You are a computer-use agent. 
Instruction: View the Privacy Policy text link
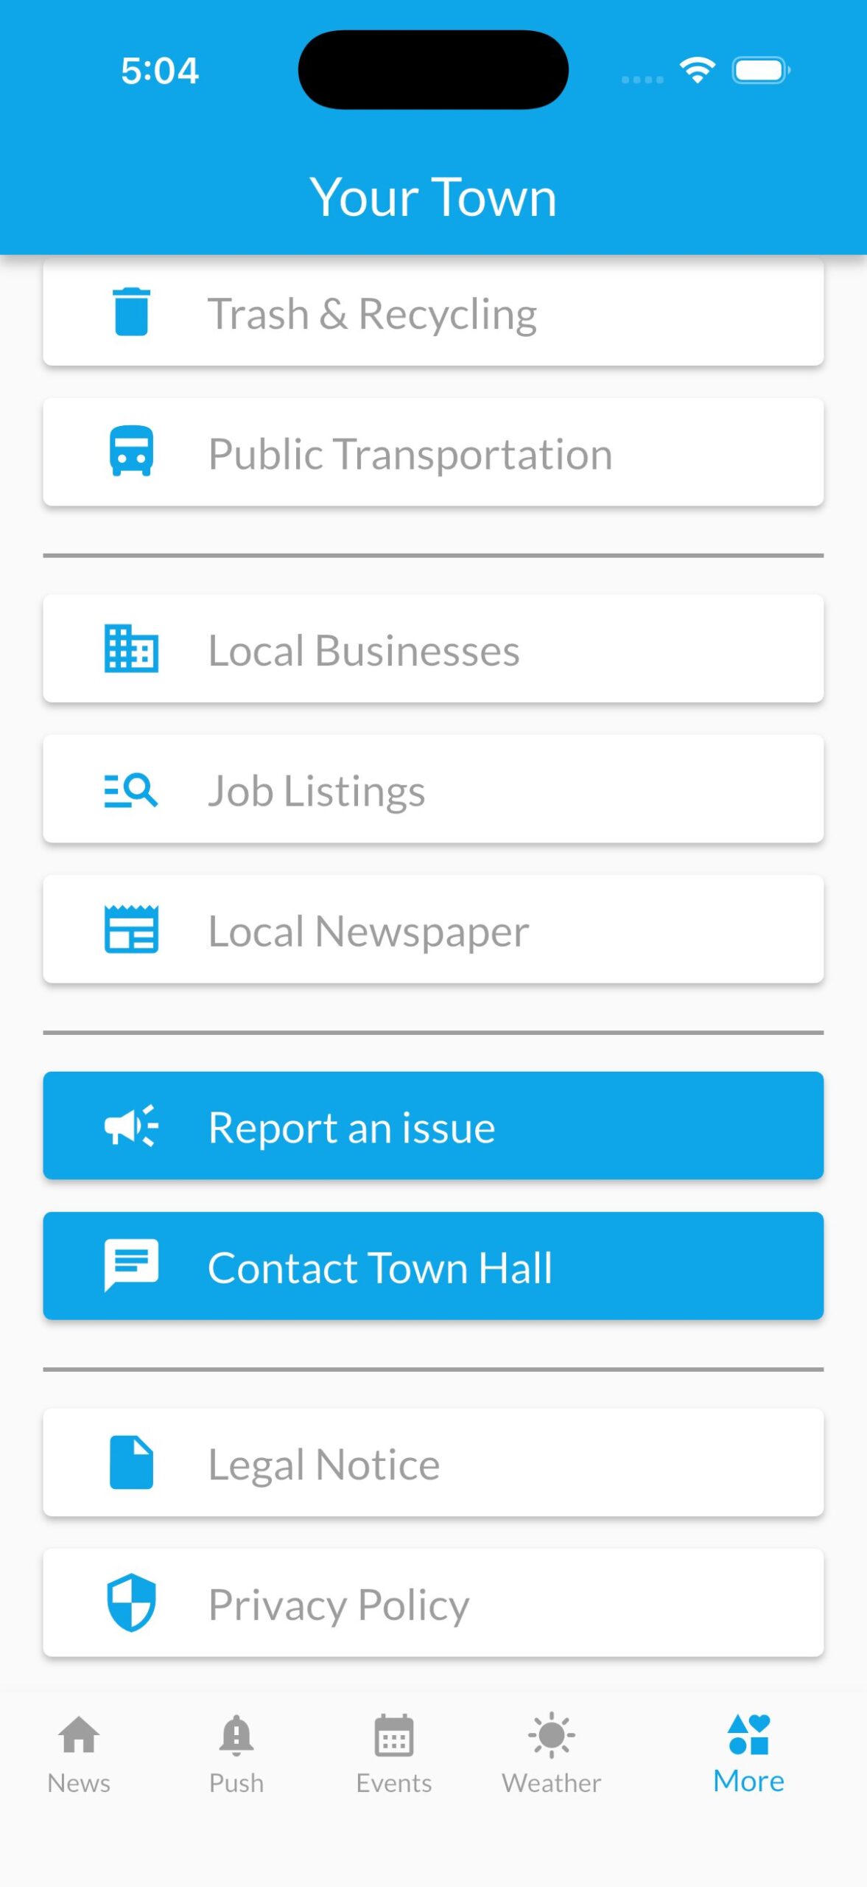(339, 1604)
